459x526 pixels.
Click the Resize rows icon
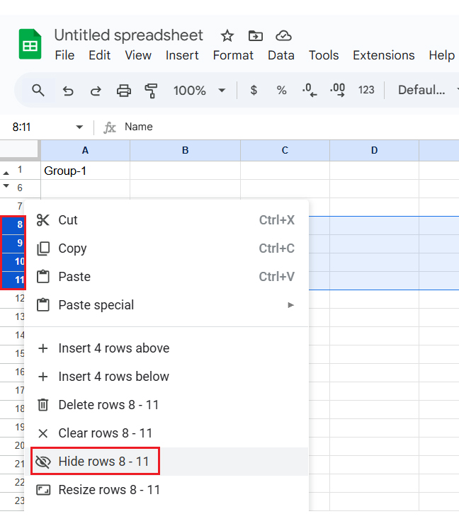tap(43, 490)
